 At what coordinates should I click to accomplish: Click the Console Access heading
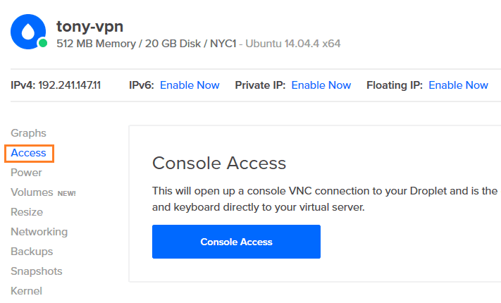(x=219, y=163)
